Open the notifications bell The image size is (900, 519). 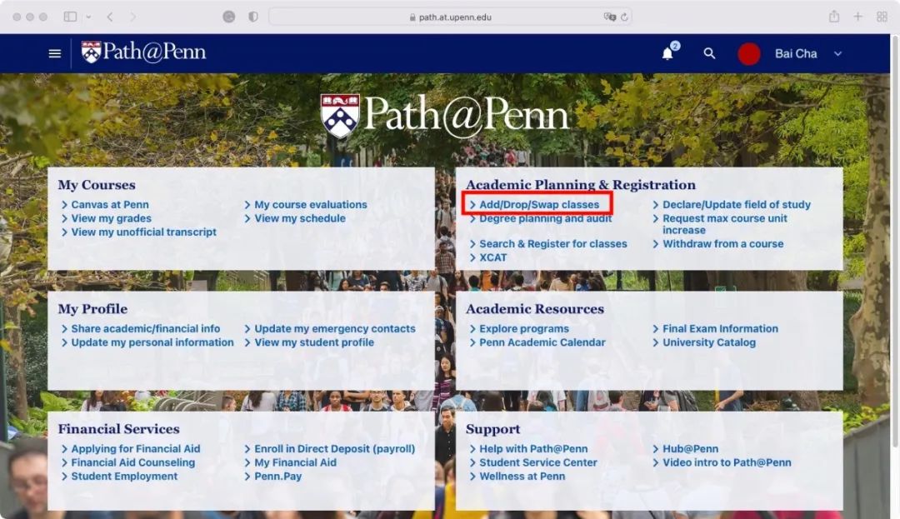667,53
